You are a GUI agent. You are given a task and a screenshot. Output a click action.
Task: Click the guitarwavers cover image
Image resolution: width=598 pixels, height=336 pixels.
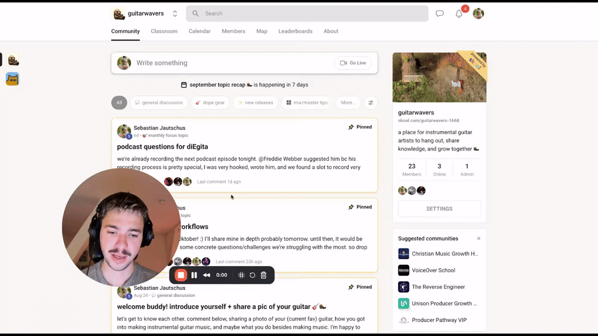tap(439, 78)
